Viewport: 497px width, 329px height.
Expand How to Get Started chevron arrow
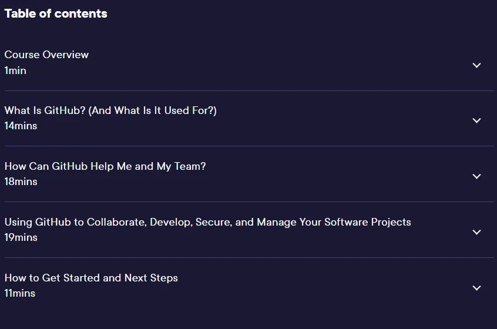[476, 288]
